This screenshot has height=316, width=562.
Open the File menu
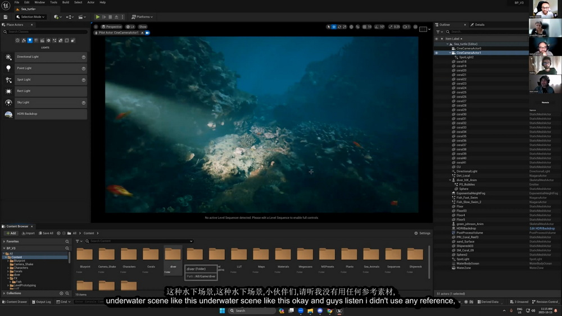pyautogui.click(x=17, y=2)
